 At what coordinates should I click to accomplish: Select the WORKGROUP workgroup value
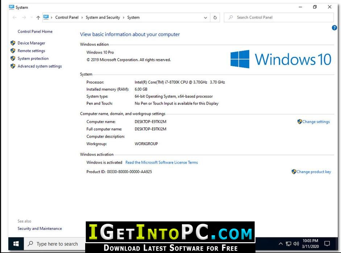(x=146, y=144)
